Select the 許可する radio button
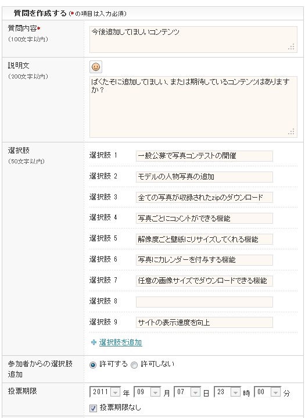The height and width of the screenshot is (418, 305). click(93, 365)
